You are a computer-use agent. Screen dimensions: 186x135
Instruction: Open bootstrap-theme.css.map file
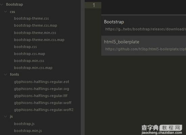[36, 25]
